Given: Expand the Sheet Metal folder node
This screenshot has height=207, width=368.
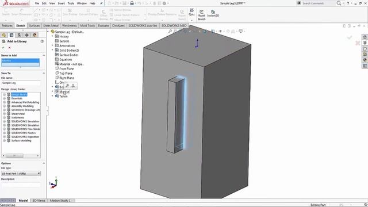Looking at the screenshot, I should tap(4, 114).
